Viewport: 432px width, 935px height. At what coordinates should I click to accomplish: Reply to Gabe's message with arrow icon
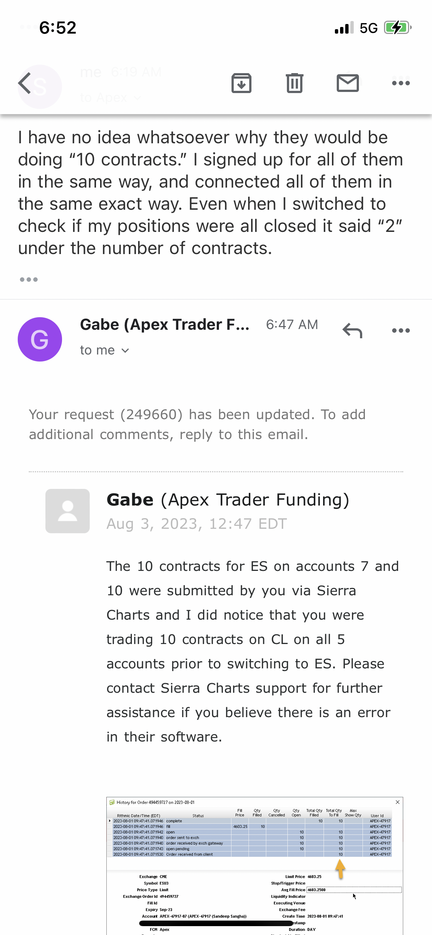(x=353, y=330)
